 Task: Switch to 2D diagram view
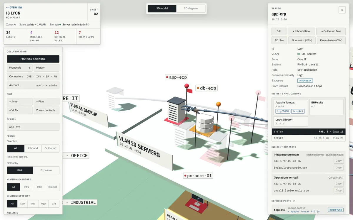[x=191, y=9]
